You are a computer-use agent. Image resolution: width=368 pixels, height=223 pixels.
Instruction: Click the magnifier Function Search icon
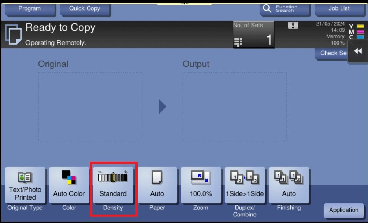[268, 8]
